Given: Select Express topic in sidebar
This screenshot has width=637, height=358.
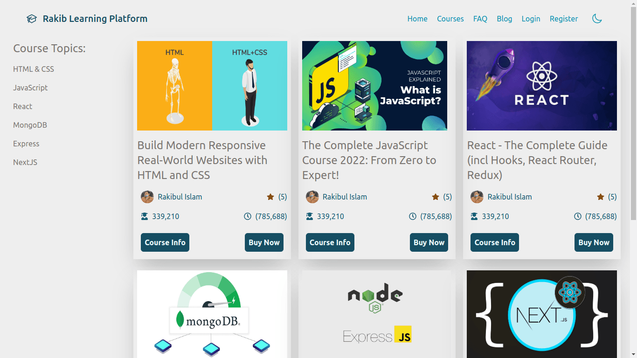Looking at the screenshot, I should (26, 144).
